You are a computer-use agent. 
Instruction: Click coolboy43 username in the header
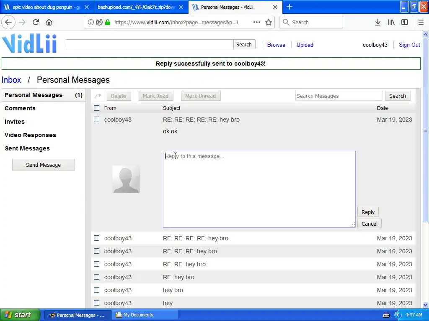(x=375, y=45)
